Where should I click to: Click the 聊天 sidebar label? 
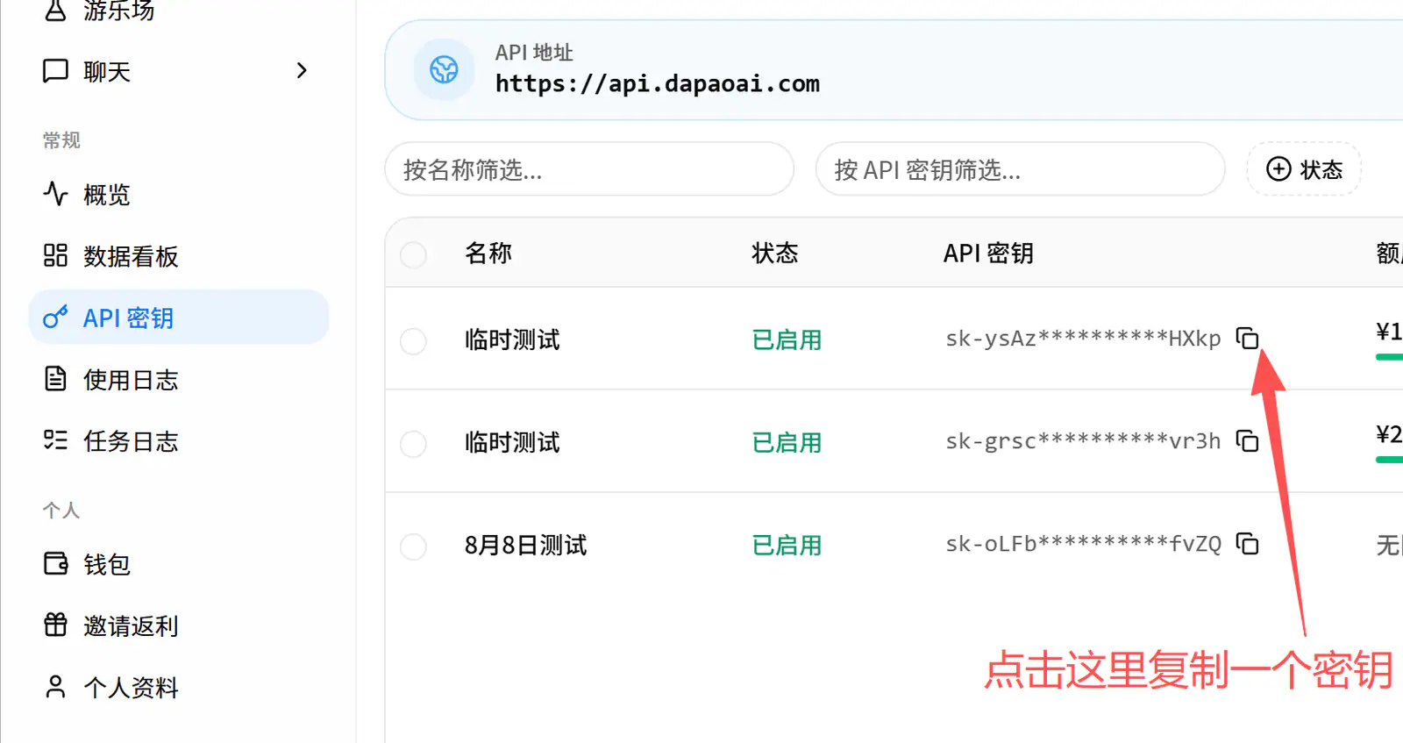(x=107, y=71)
